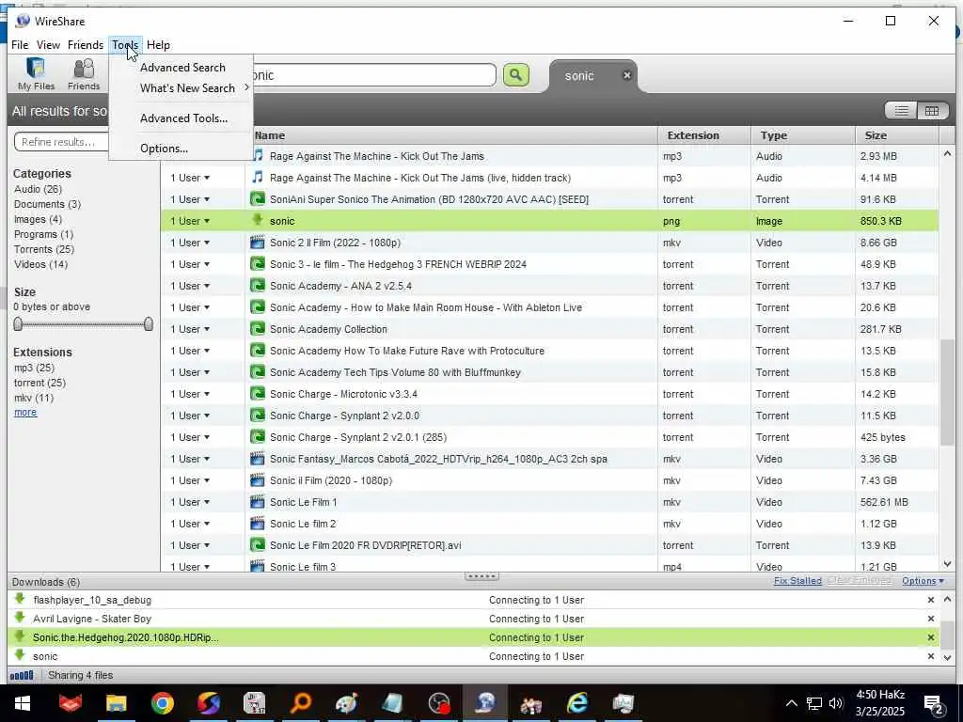Click the Refine results input field
The width and height of the screenshot is (963, 722).
pyautogui.click(x=62, y=142)
